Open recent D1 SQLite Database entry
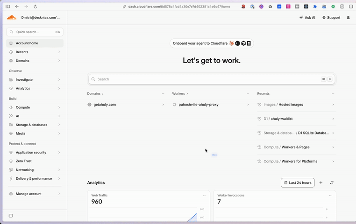This screenshot has height=224, width=356. [297, 133]
